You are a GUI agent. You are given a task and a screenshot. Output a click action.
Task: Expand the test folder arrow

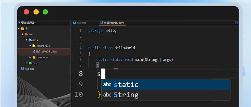tap(26, 63)
